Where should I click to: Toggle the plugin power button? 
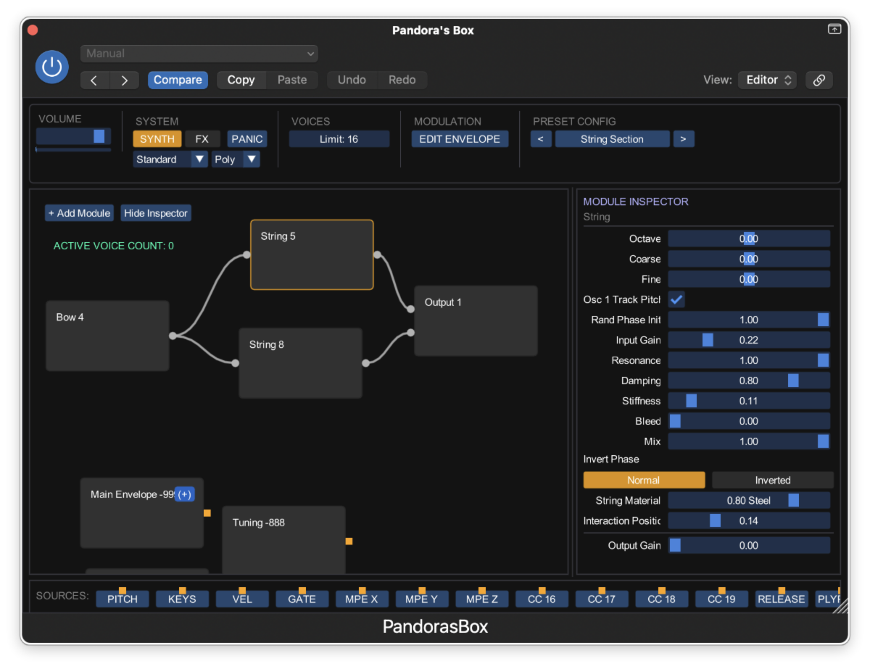pos(51,67)
